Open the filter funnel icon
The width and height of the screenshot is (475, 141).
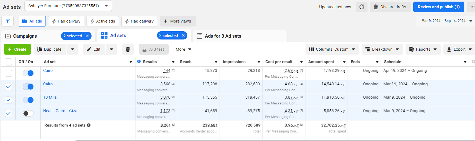[x=7, y=21]
